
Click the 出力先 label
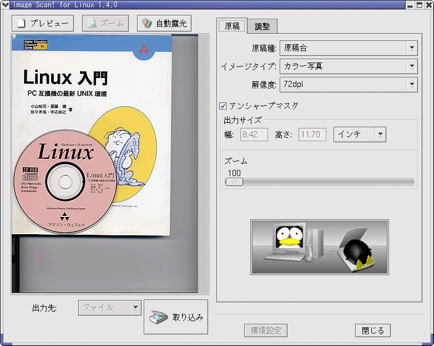coord(44,308)
